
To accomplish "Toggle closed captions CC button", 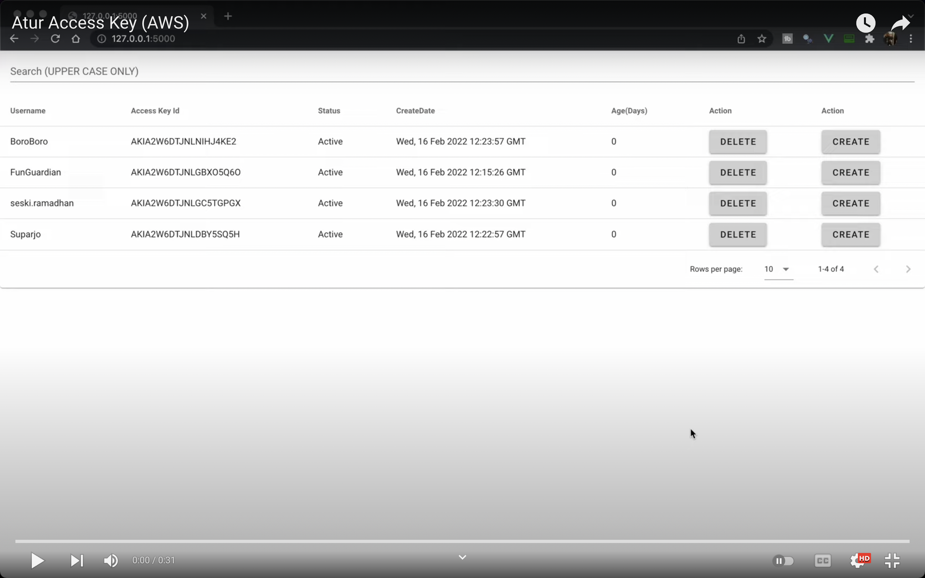I will (x=822, y=560).
